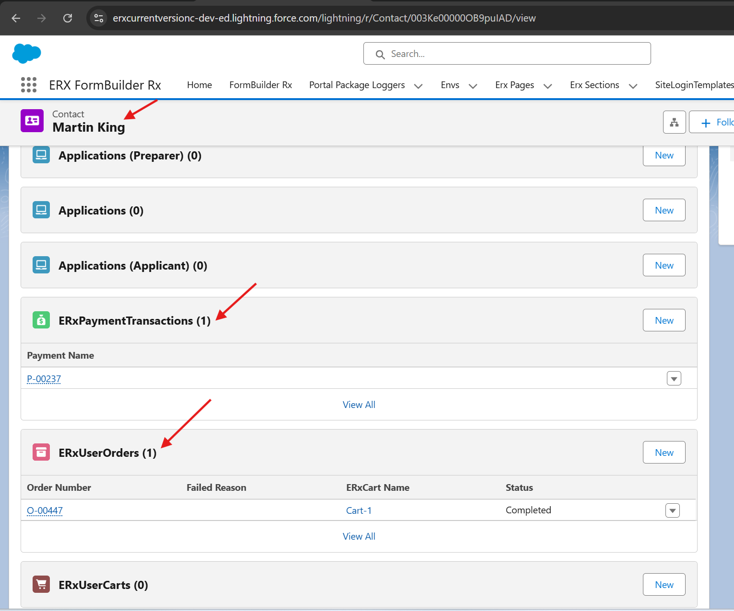734x611 pixels.
Task: Create a new ERxUserOrder
Action: coord(664,453)
